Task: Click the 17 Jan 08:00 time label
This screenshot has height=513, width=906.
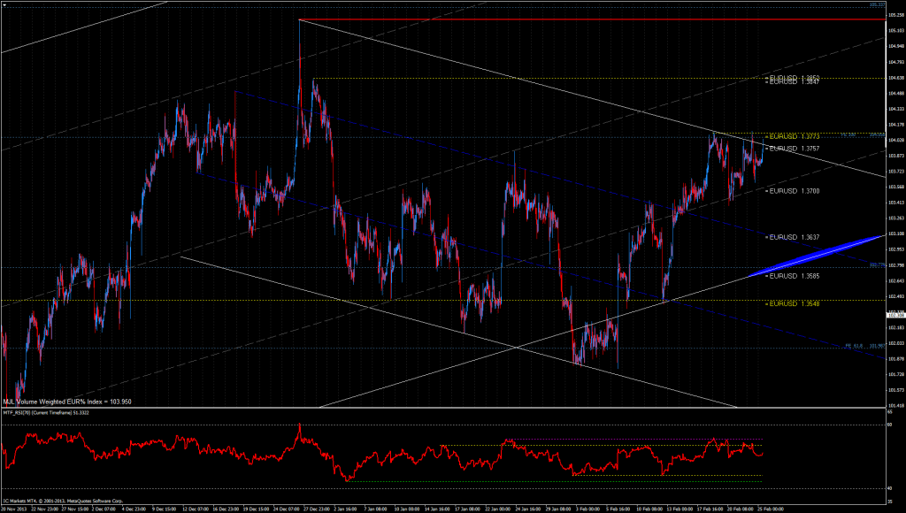Action: click(467, 509)
